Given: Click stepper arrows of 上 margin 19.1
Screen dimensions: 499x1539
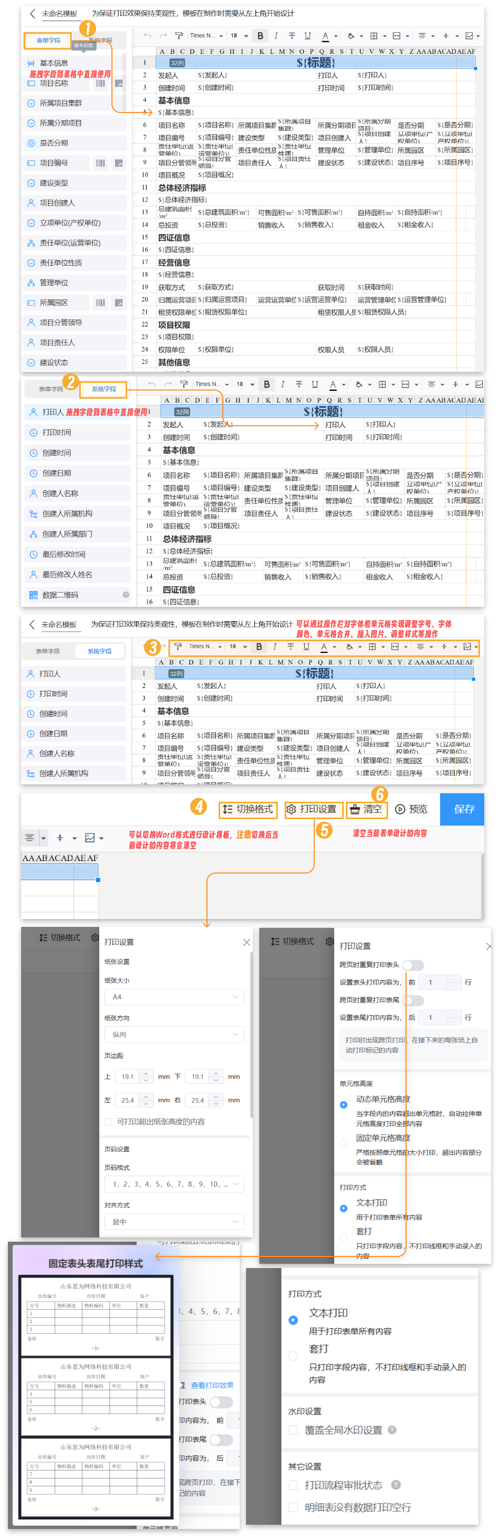Looking at the screenshot, I should [x=146, y=1076].
